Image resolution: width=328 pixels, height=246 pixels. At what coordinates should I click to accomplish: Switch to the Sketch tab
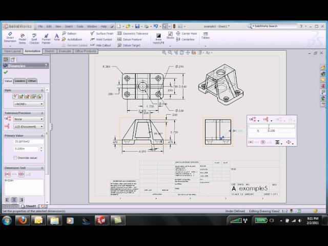[50, 51]
